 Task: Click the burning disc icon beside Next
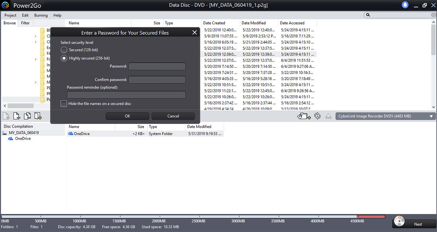click(x=399, y=221)
